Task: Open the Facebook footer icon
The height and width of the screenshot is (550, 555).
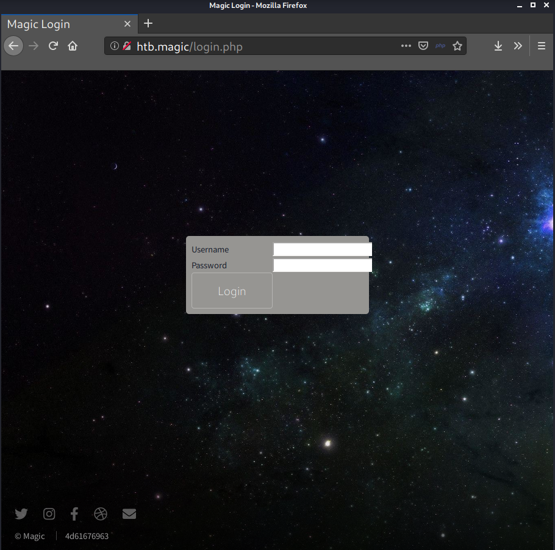Action: click(x=74, y=513)
